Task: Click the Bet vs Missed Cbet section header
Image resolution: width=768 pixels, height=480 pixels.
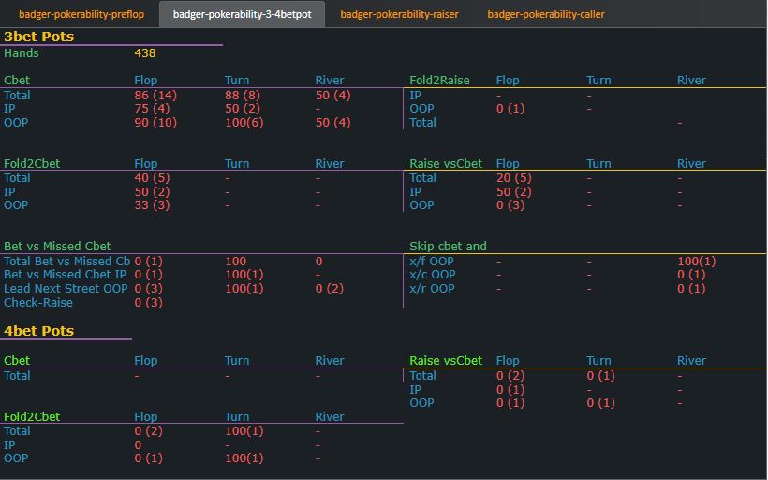Action: pos(57,247)
